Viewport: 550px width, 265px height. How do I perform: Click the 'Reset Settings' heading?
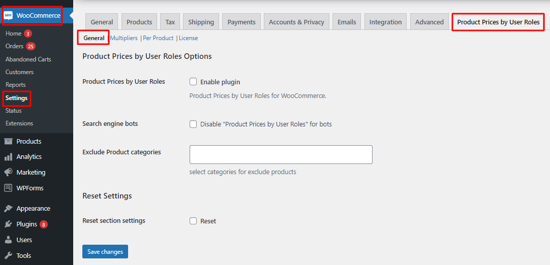(107, 196)
